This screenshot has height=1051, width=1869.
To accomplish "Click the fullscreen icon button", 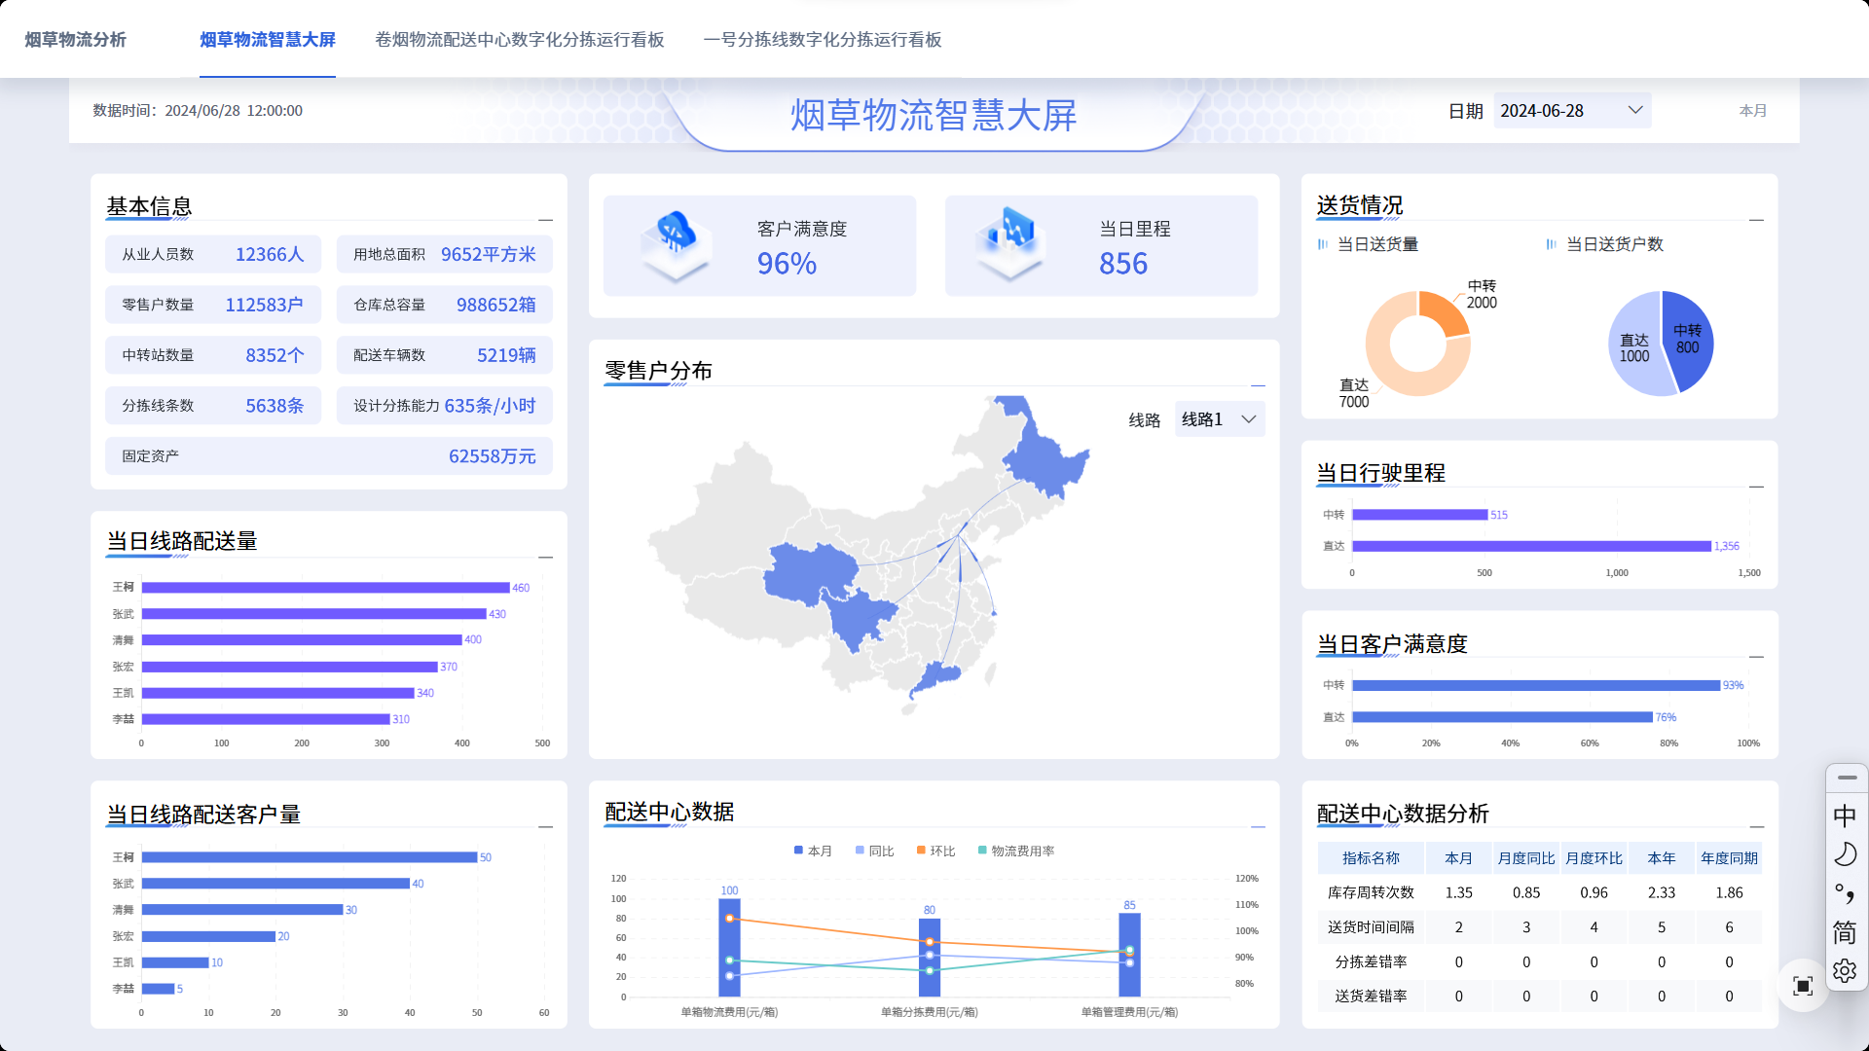I will tap(1802, 986).
